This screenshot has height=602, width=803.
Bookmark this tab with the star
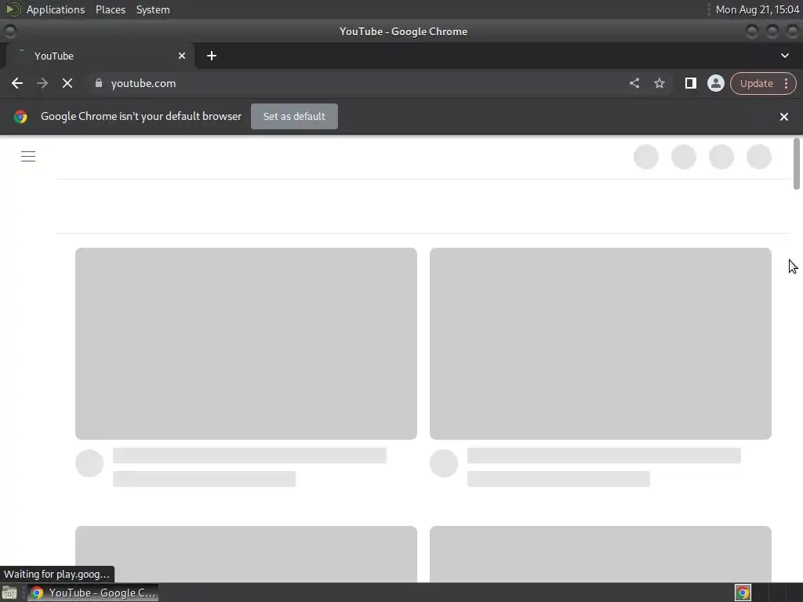659,83
